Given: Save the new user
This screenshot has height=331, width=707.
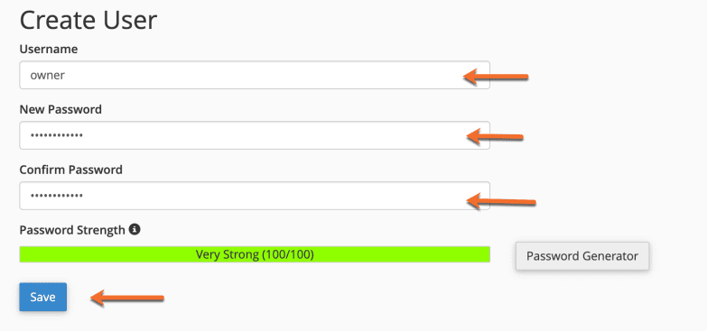Looking at the screenshot, I should 42,298.
